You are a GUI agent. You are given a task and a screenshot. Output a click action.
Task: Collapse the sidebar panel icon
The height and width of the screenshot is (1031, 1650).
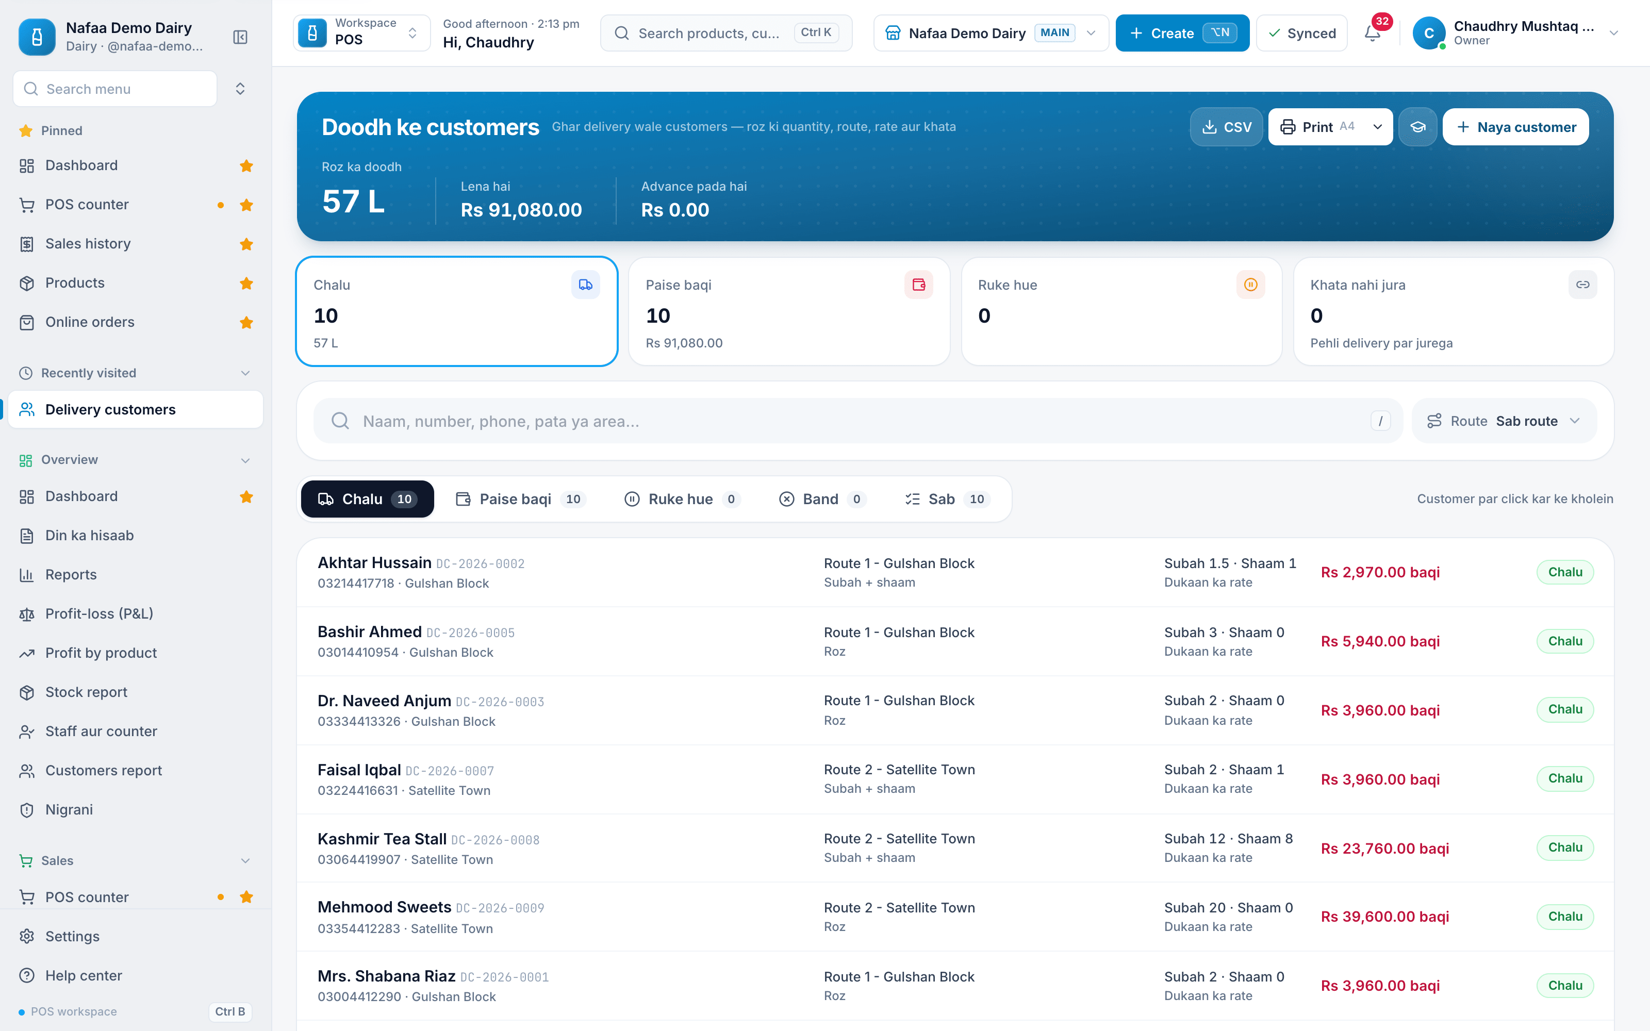(240, 37)
